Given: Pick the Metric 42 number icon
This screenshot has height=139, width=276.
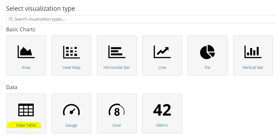Looking at the screenshot, I should pos(162,110).
